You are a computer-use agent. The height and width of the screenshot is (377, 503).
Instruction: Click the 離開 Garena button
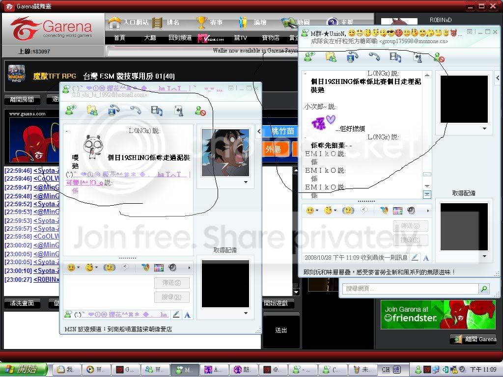(474, 339)
